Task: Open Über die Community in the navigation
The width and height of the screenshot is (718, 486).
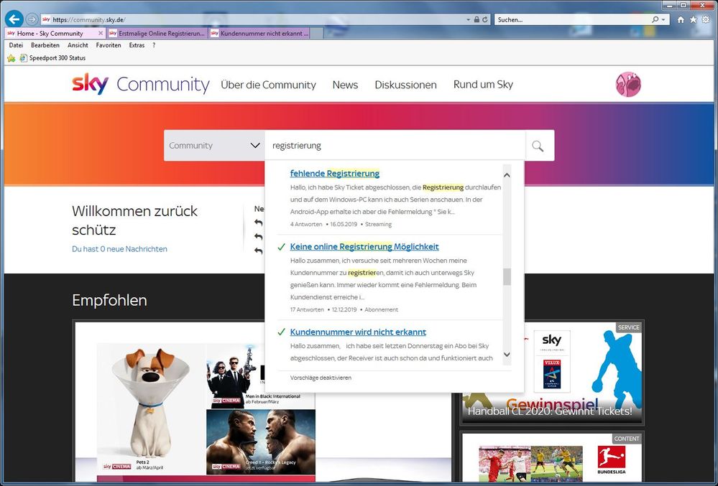Action: pyautogui.click(x=268, y=85)
